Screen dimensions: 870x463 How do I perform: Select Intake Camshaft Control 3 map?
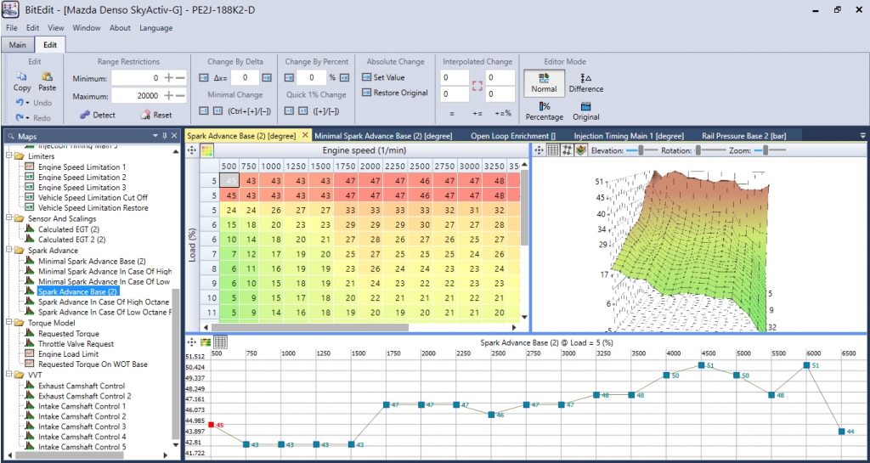82,426
